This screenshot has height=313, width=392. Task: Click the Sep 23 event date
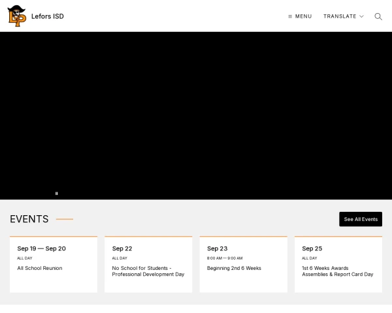(x=217, y=248)
